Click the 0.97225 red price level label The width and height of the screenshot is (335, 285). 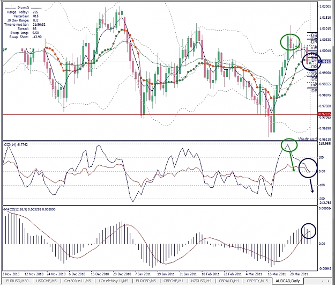pyautogui.click(x=324, y=114)
